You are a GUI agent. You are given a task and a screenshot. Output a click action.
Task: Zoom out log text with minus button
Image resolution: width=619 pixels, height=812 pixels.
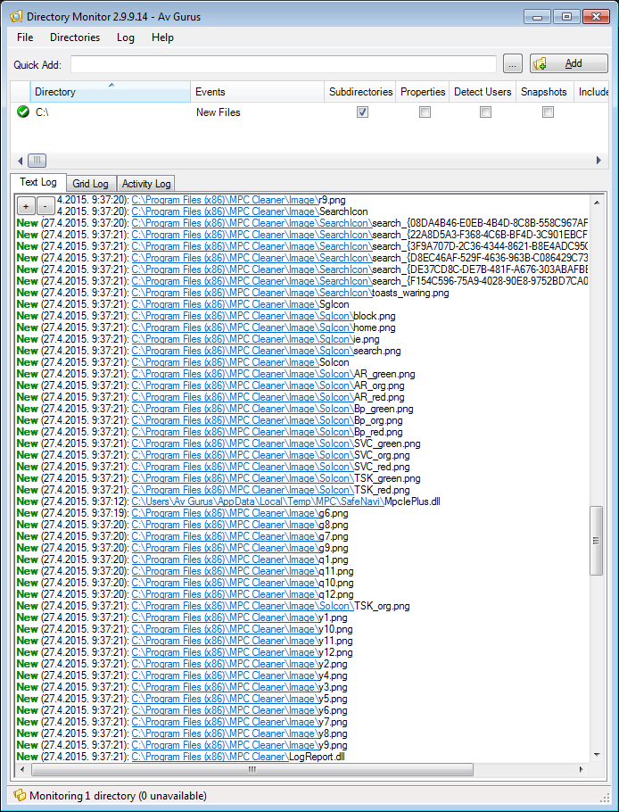pyautogui.click(x=45, y=206)
